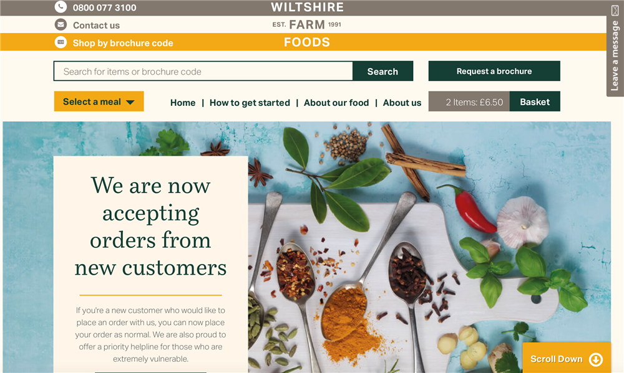This screenshot has width=624, height=373.
Task: Navigate to About us page
Action: tap(402, 103)
